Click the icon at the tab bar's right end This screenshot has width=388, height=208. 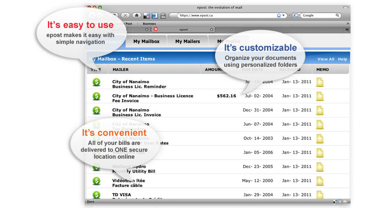point(347,30)
